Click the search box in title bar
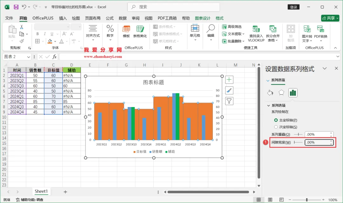 [173, 7]
